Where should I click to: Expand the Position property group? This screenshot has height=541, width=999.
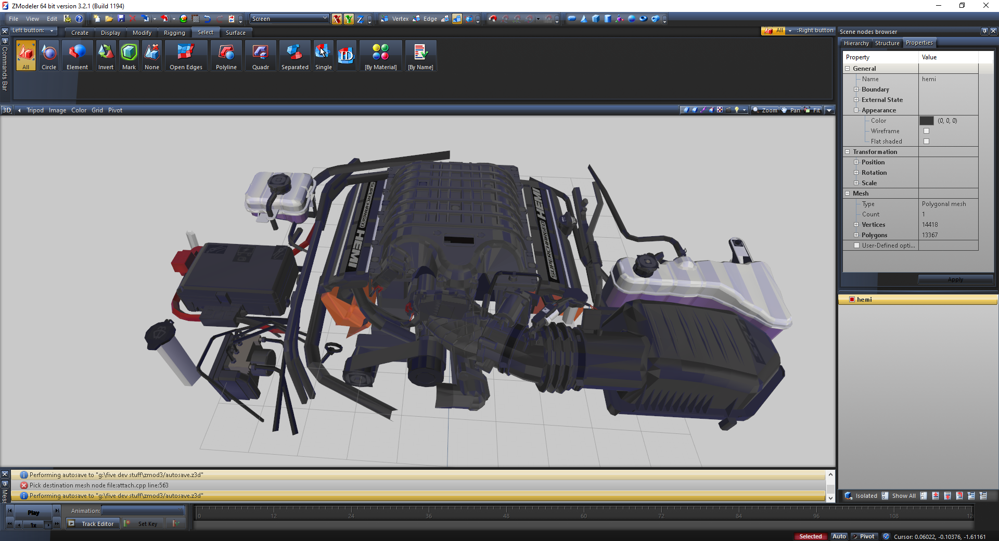[x=856, y=162]
